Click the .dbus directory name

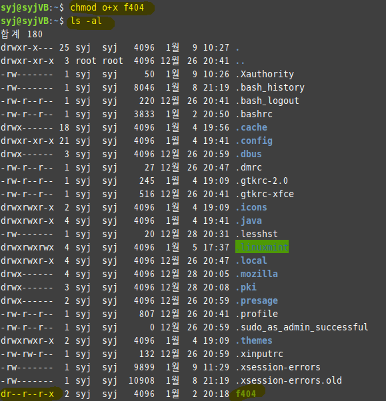coord(249,155)
